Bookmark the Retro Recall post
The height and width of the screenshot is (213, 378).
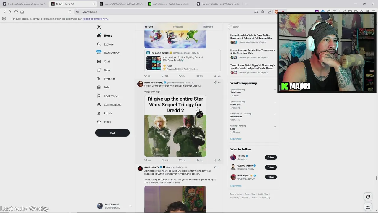pyautogui.click(x=215, y=160)
